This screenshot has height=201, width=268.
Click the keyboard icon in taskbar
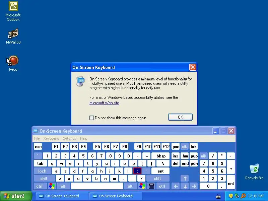click(218, 196)
